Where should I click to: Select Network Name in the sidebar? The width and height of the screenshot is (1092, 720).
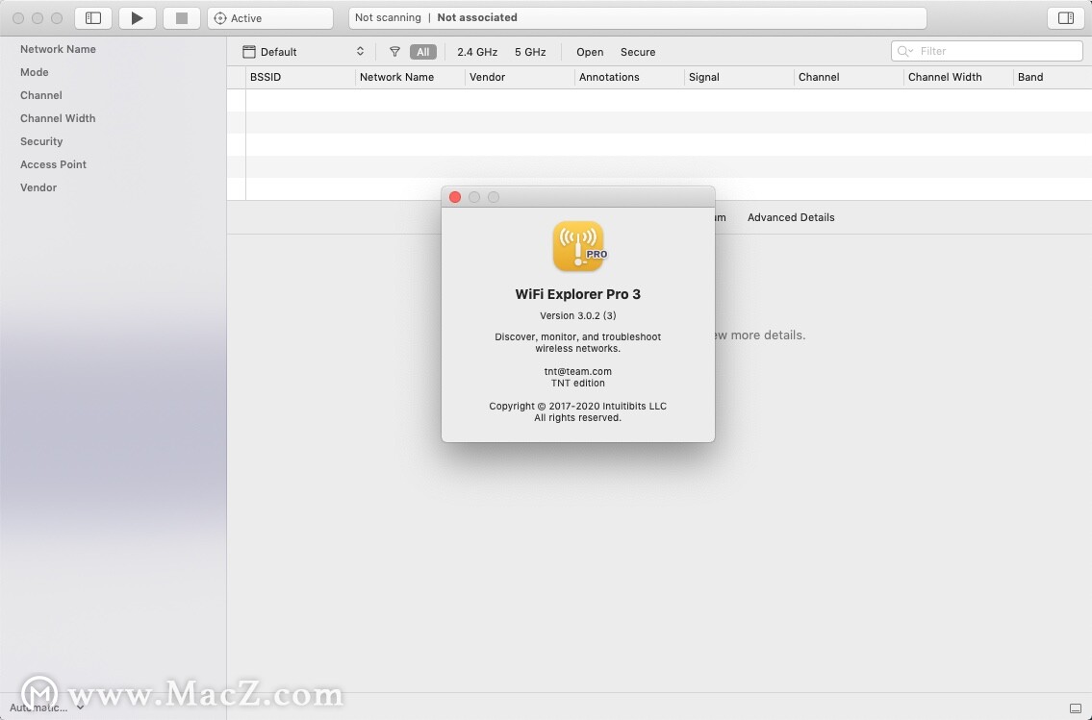pos(58,49)
